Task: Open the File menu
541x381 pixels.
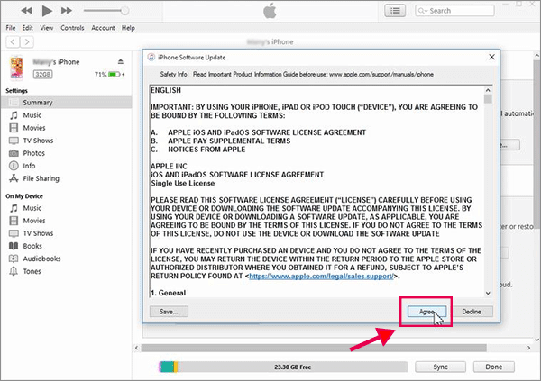Action: [x=10, y=28]
